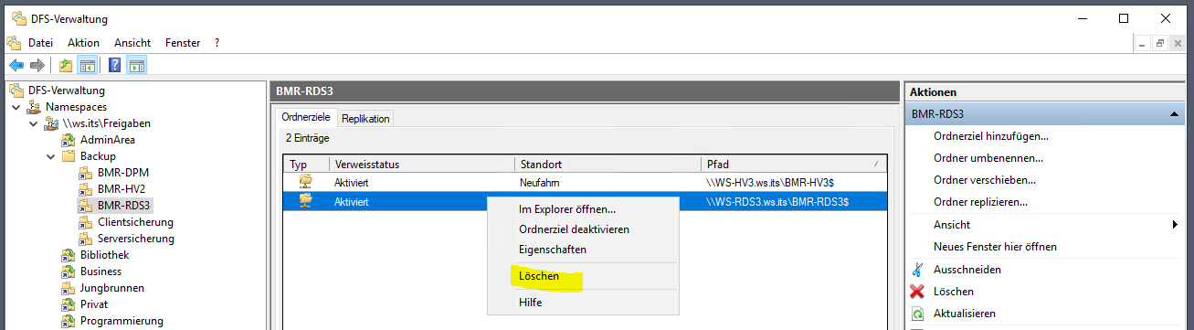Viewport: 1194px width, 330px height.
Task: Select the AdminArea folder in tree
Action: pyautogui.click(x=108, y=140)
